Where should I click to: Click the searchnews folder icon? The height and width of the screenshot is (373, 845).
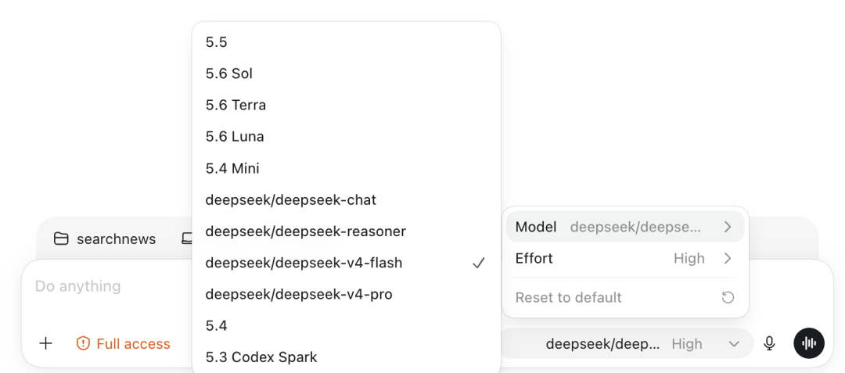61,239
